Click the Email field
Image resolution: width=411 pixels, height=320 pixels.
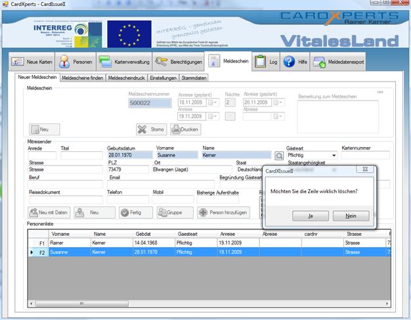pyautogui.click(x=161, y=184)
